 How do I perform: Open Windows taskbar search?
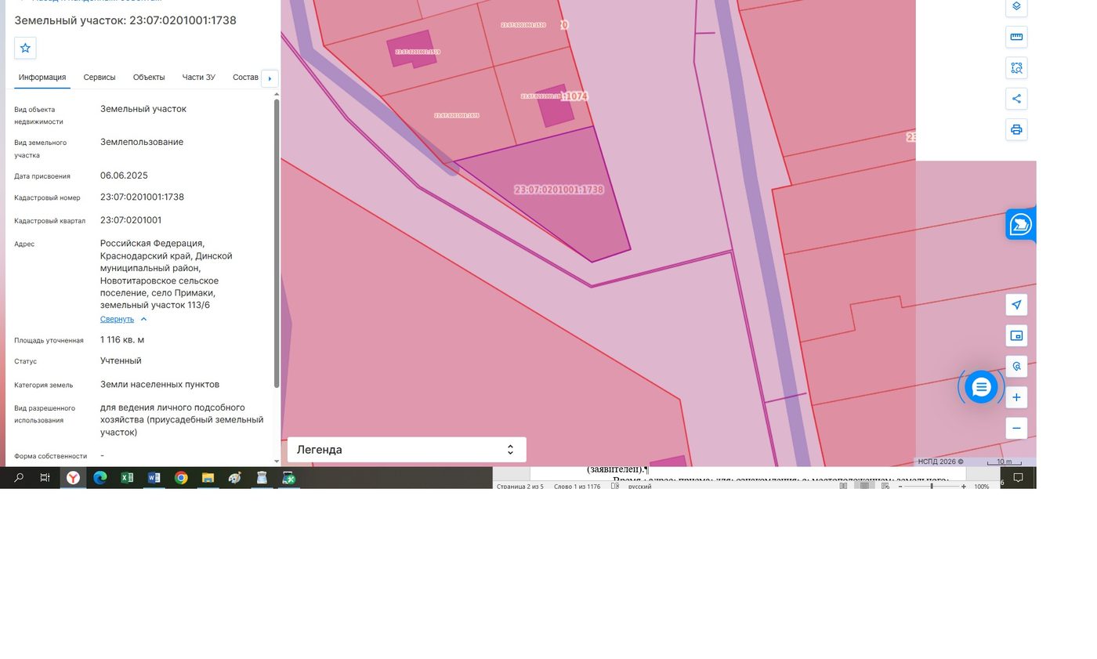[19, 478]
